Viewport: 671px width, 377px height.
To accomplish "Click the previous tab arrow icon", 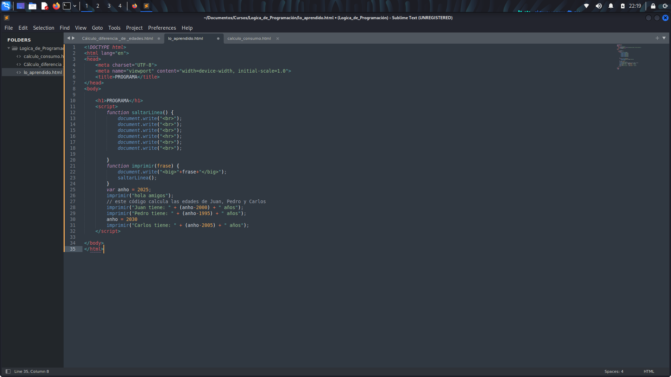I will coord(68,38).
